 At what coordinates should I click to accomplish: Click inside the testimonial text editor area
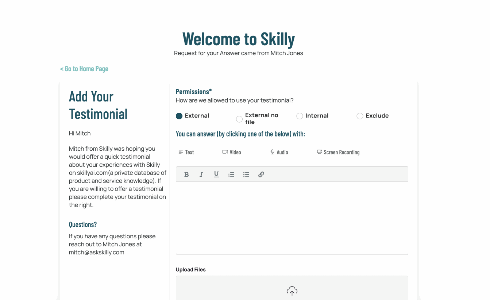[292, 218]
